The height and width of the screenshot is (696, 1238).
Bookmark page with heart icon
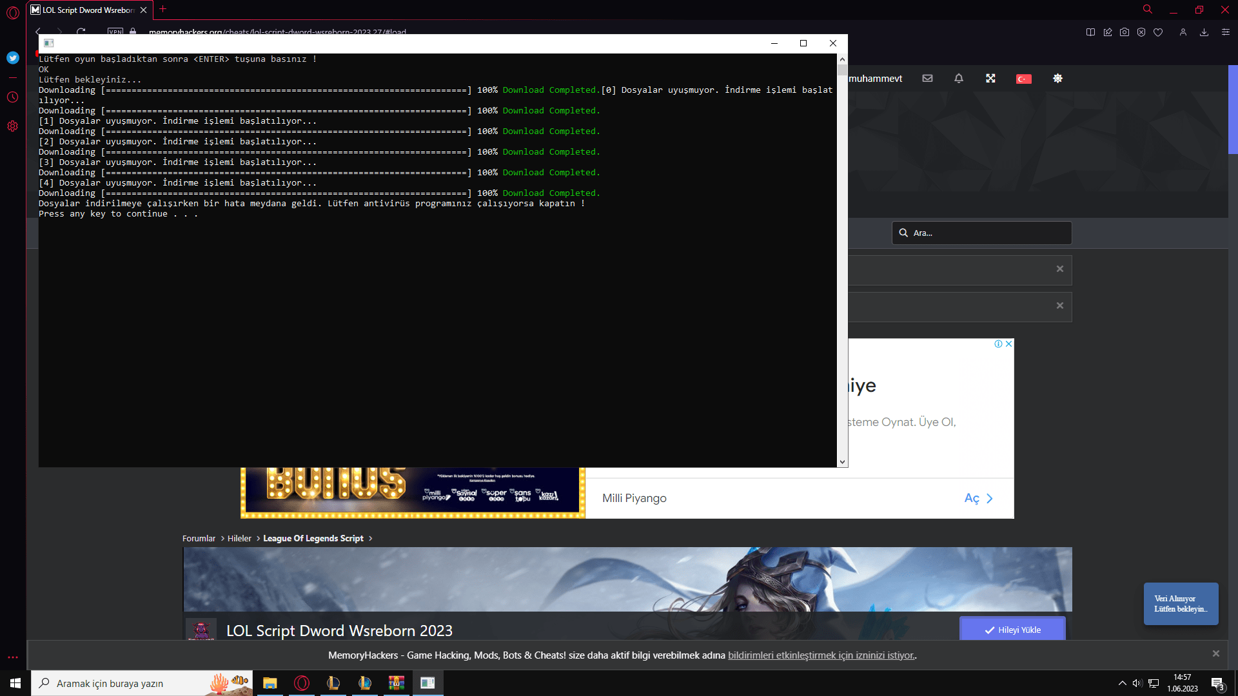point(1158,32)
